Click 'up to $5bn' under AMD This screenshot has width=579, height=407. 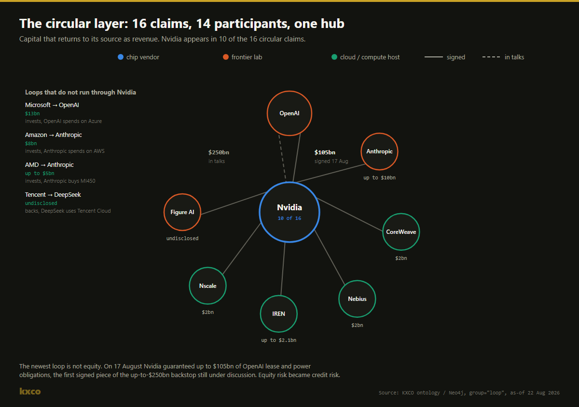tap(40, 173)
